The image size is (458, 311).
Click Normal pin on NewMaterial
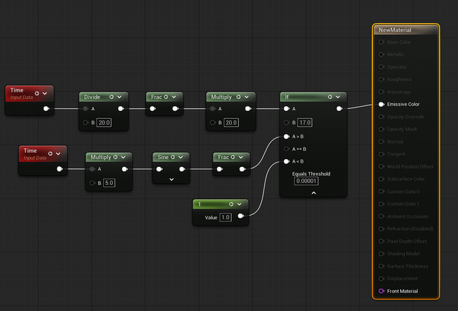point(381,142)
